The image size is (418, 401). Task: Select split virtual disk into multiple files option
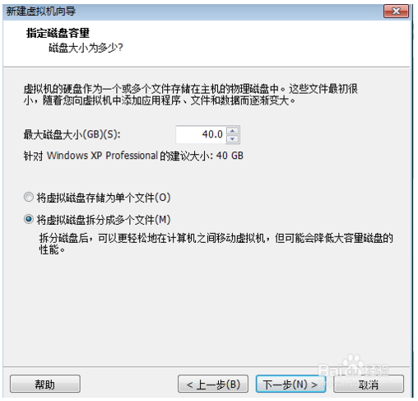29,219
